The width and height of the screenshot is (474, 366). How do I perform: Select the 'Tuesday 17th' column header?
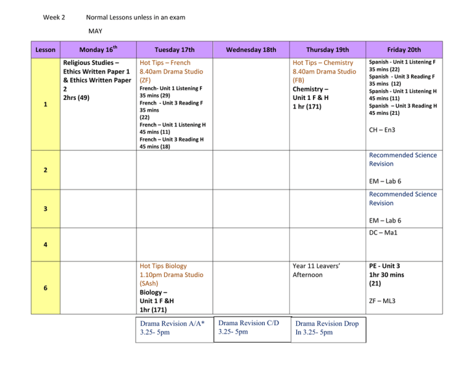[175, 50]
